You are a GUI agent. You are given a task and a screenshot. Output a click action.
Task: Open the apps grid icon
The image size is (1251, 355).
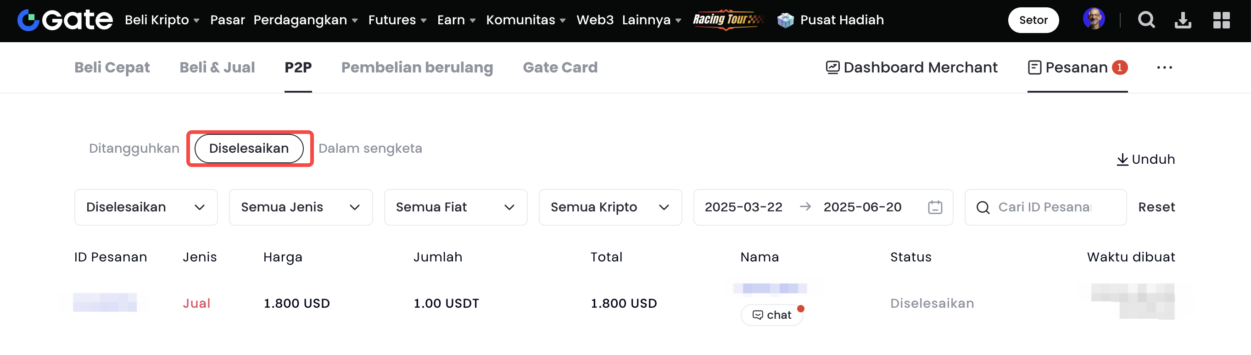point(1221,20)
